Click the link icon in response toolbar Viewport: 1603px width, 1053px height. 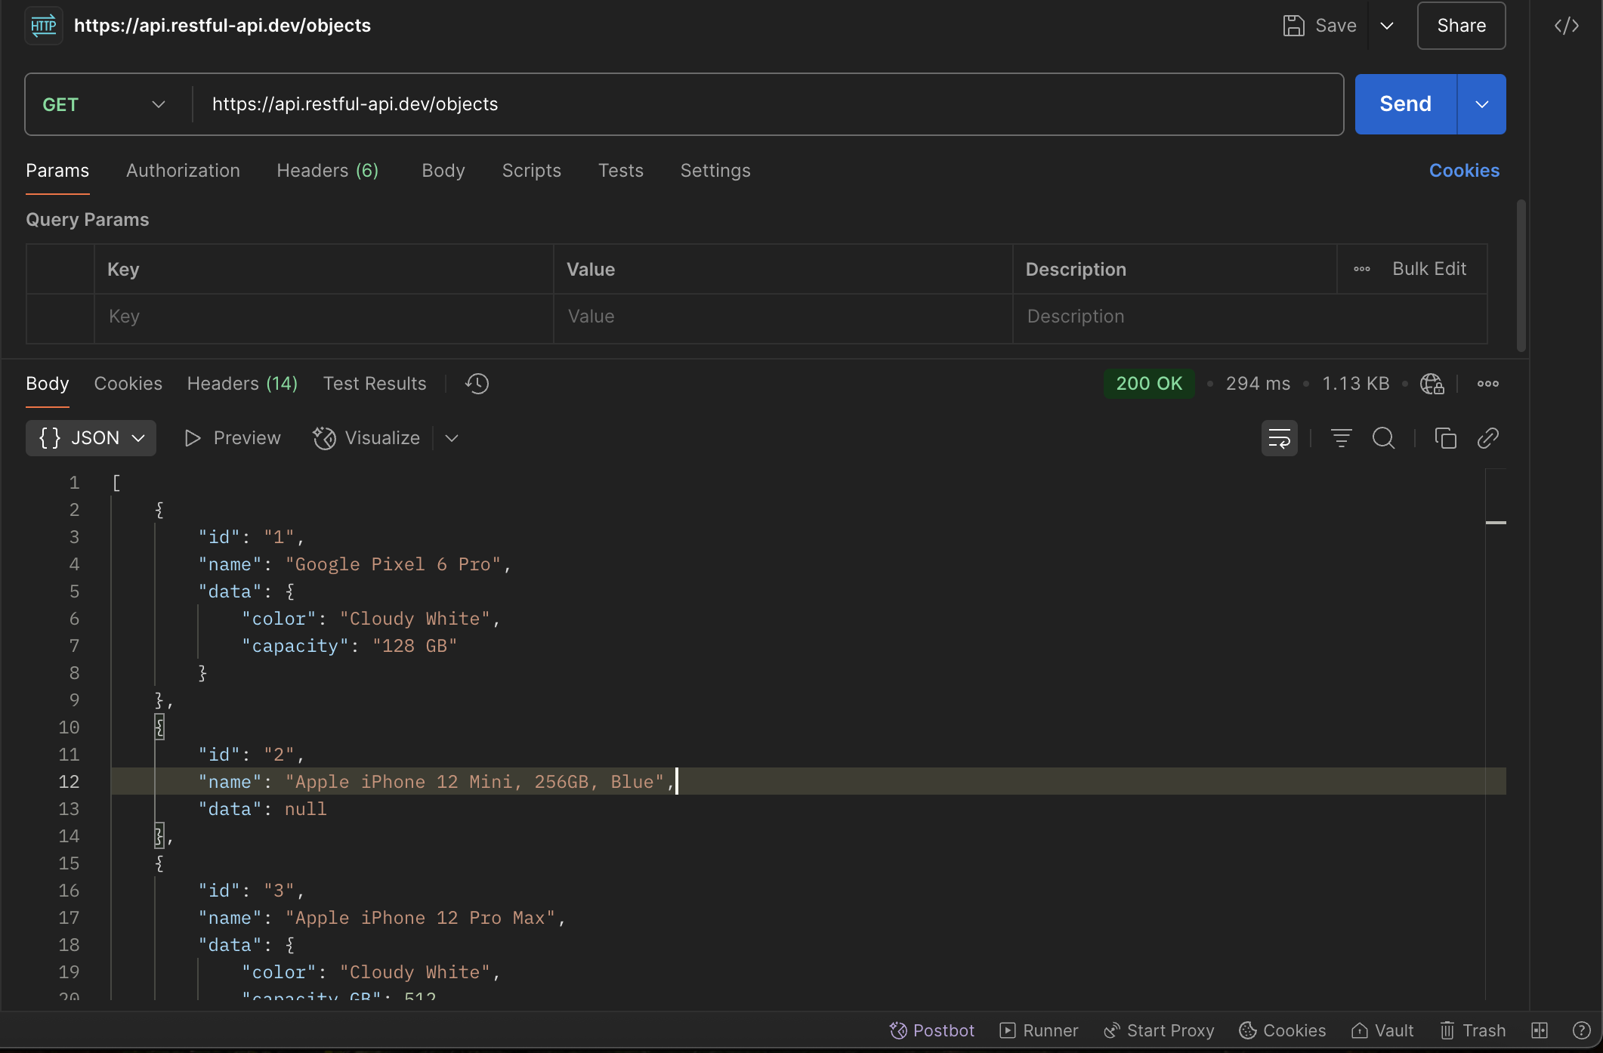[1487, 438]
